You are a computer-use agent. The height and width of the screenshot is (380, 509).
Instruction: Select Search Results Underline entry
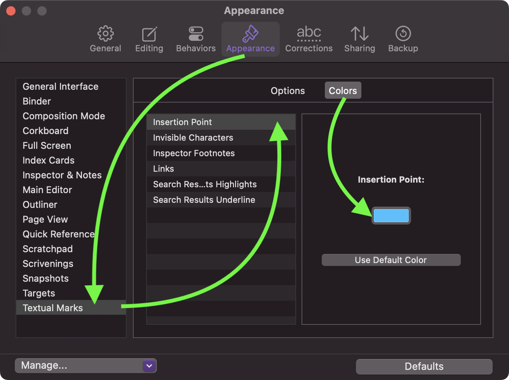pos(221,200)
